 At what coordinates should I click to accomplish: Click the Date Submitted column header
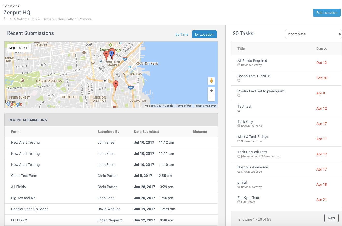click(146, 132)
